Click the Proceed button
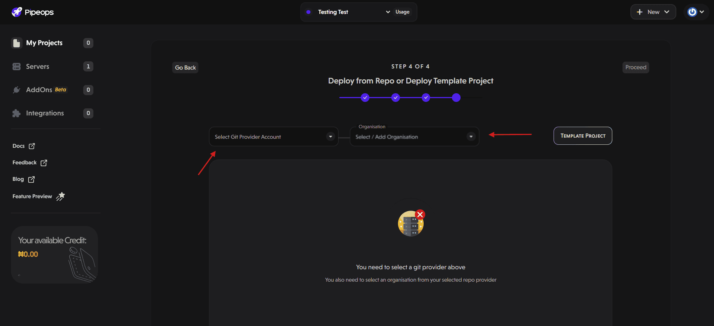The height and width of the screenshot is (326, 714). click(x=636, y=67)
